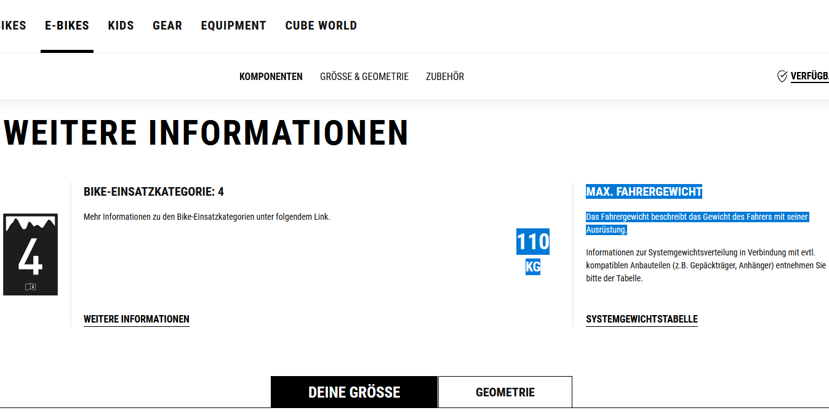Click the underlined Verfügbarkeit link text
Viewport: 829px width, 413px height.
click(809, 76)
